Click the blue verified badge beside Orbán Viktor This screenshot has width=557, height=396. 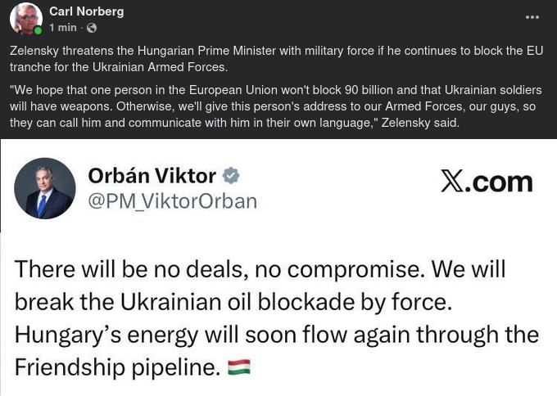(232, 175)
